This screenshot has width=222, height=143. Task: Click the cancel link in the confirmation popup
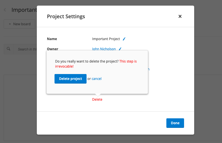pos(97,79)
